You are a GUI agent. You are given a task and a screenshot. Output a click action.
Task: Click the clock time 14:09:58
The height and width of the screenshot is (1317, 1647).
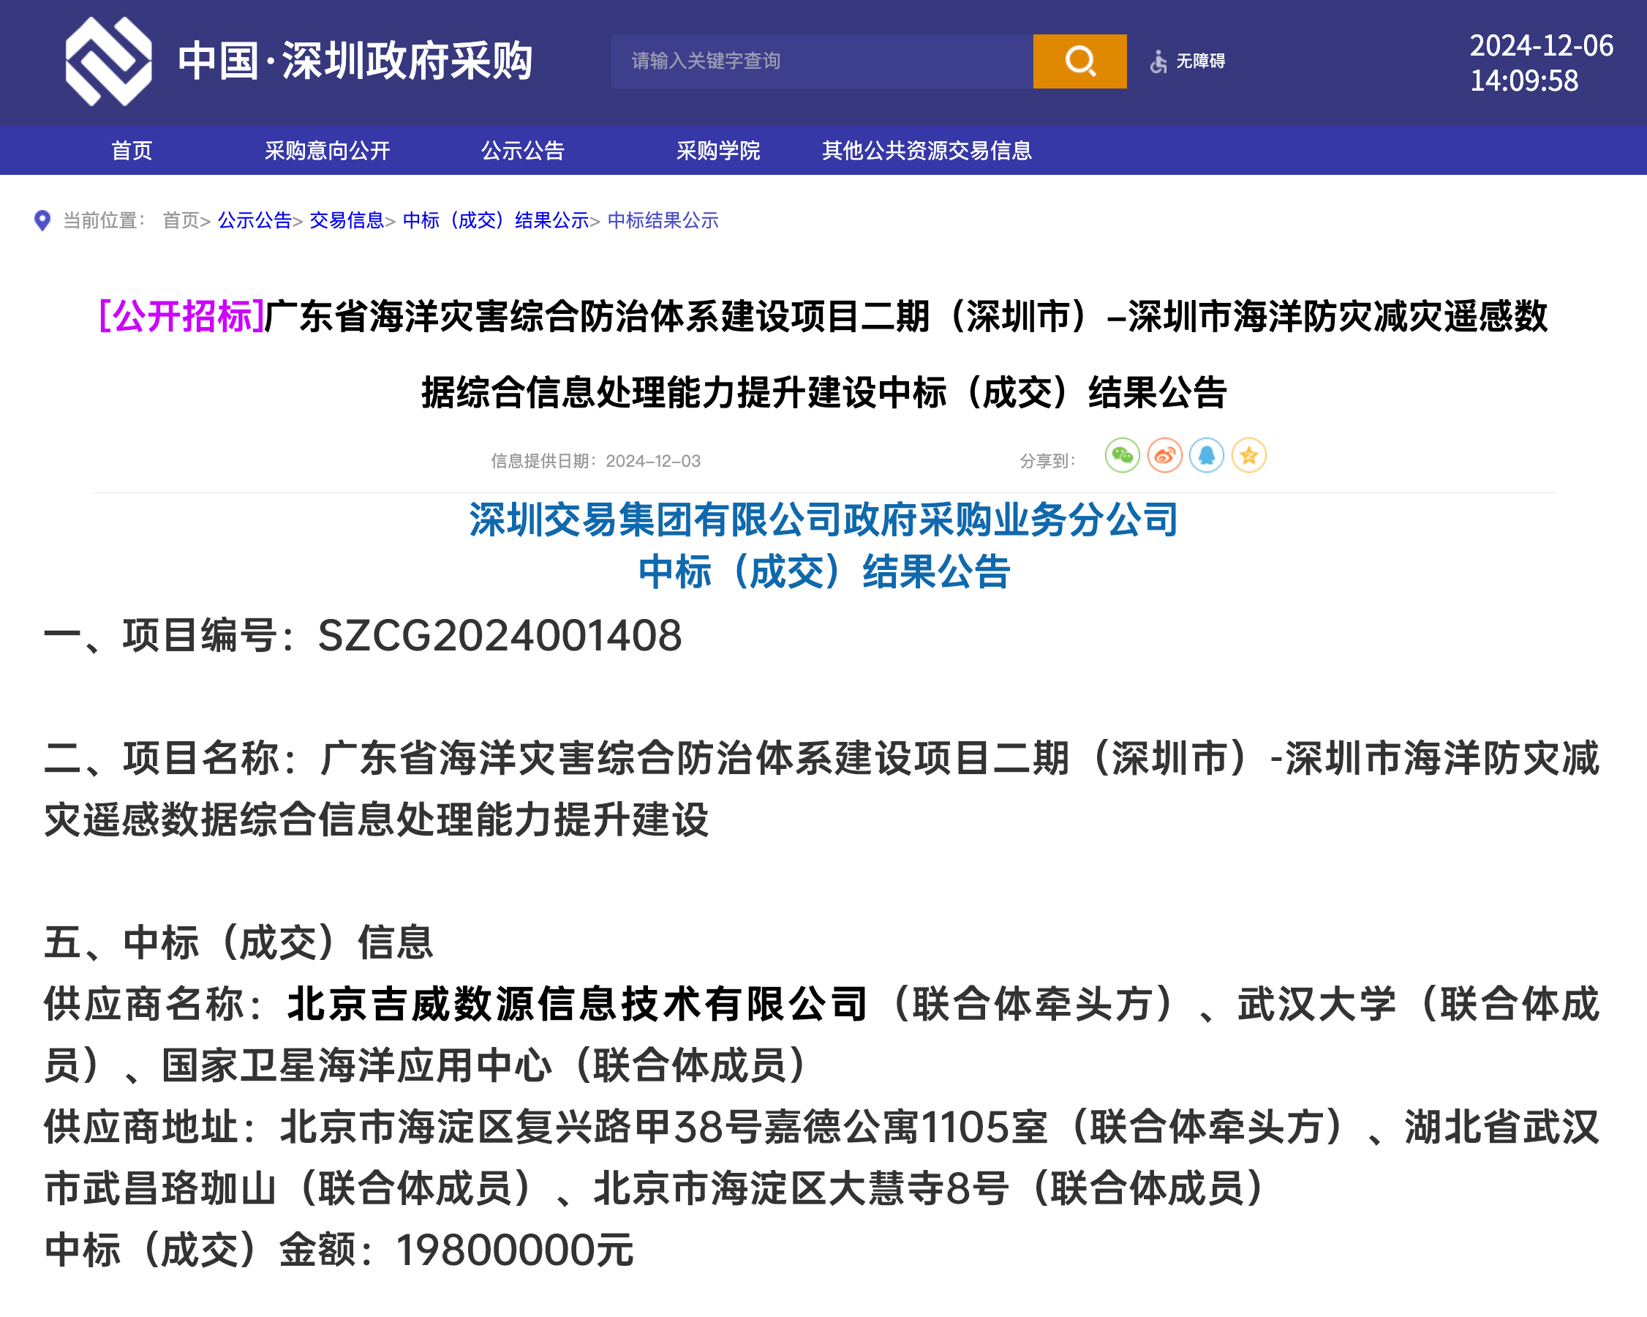pyautogui.click(x=1524, y=81)
